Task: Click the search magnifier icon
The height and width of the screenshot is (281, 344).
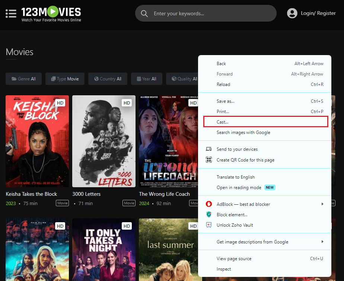Action: pyautogui.click(x=144, y=14)
